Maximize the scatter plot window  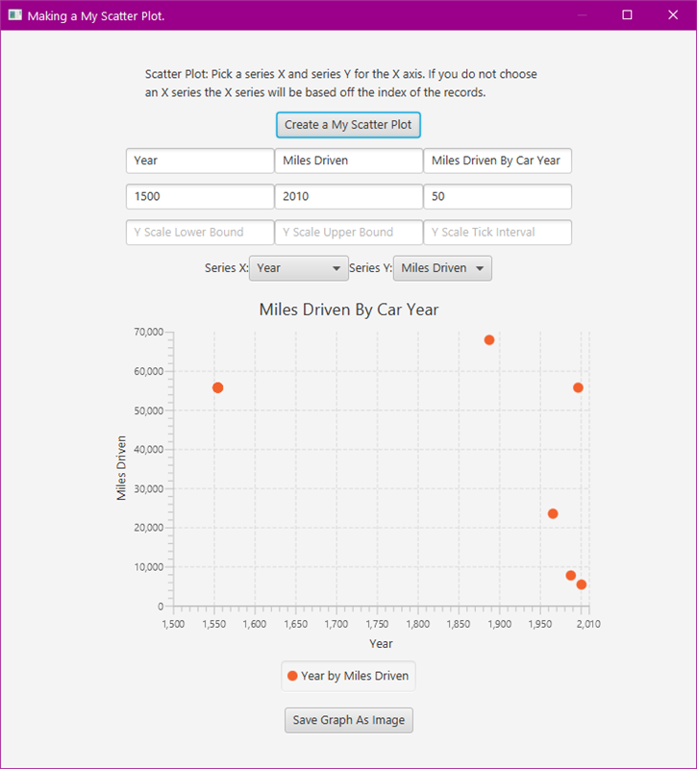(x=628, y=15)
